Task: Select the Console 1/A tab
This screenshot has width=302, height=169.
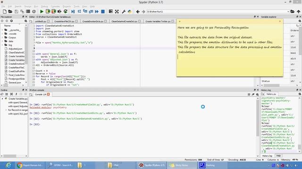Action: (x=41, y=94)
